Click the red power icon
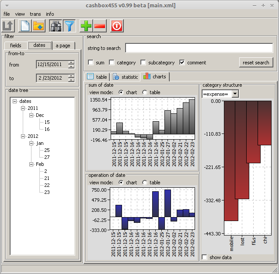279x274 pixels. pyautogui.click(x=117, y=26)
